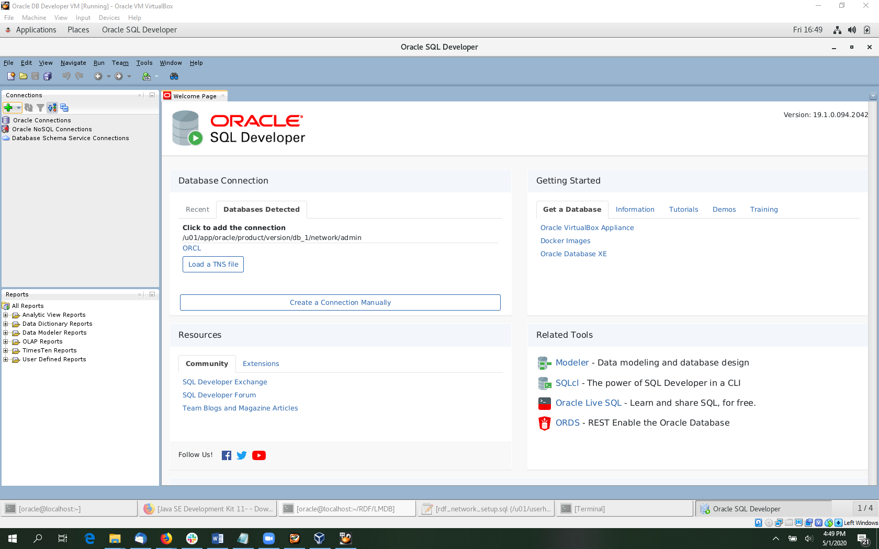Minimize the Reports panel
879x549 pixels.
tap(152, 294)
